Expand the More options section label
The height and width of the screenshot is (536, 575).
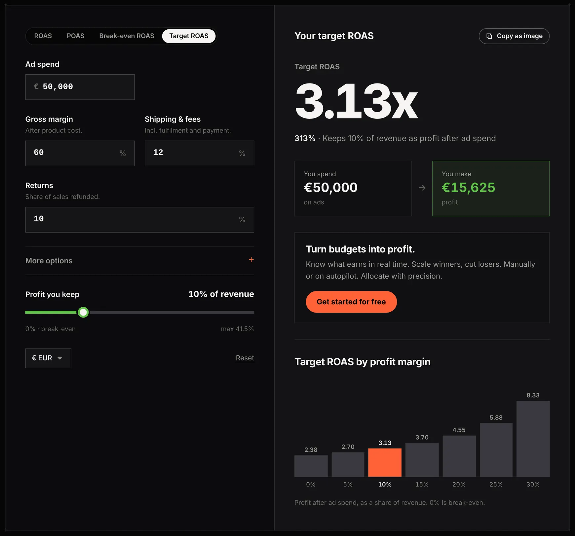49,261
